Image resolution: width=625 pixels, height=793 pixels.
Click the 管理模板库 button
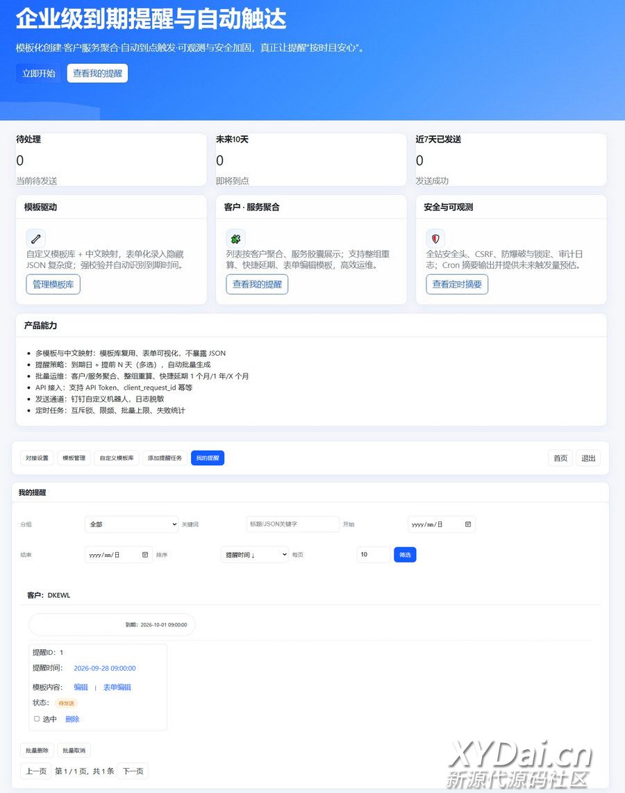point(53,284)
